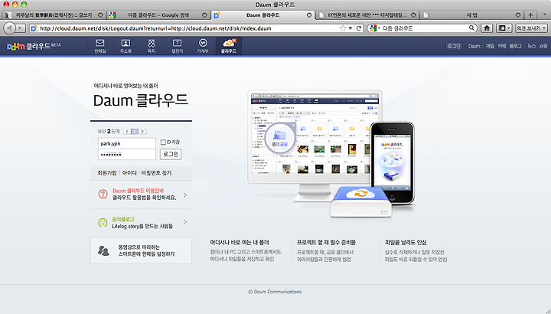Click the username field containing park.yjin
This screenshot has width=551, height=314.
126,143
